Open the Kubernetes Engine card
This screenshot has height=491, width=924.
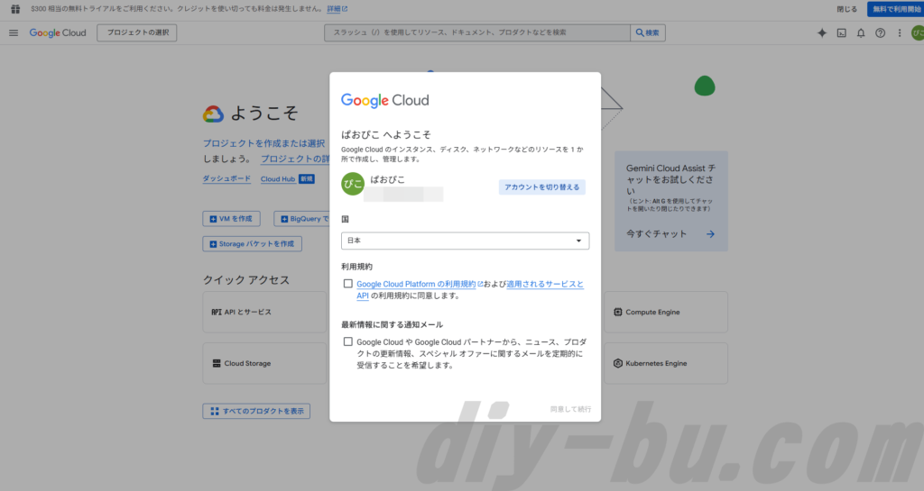pyautogui.click(x=666, y=363)
